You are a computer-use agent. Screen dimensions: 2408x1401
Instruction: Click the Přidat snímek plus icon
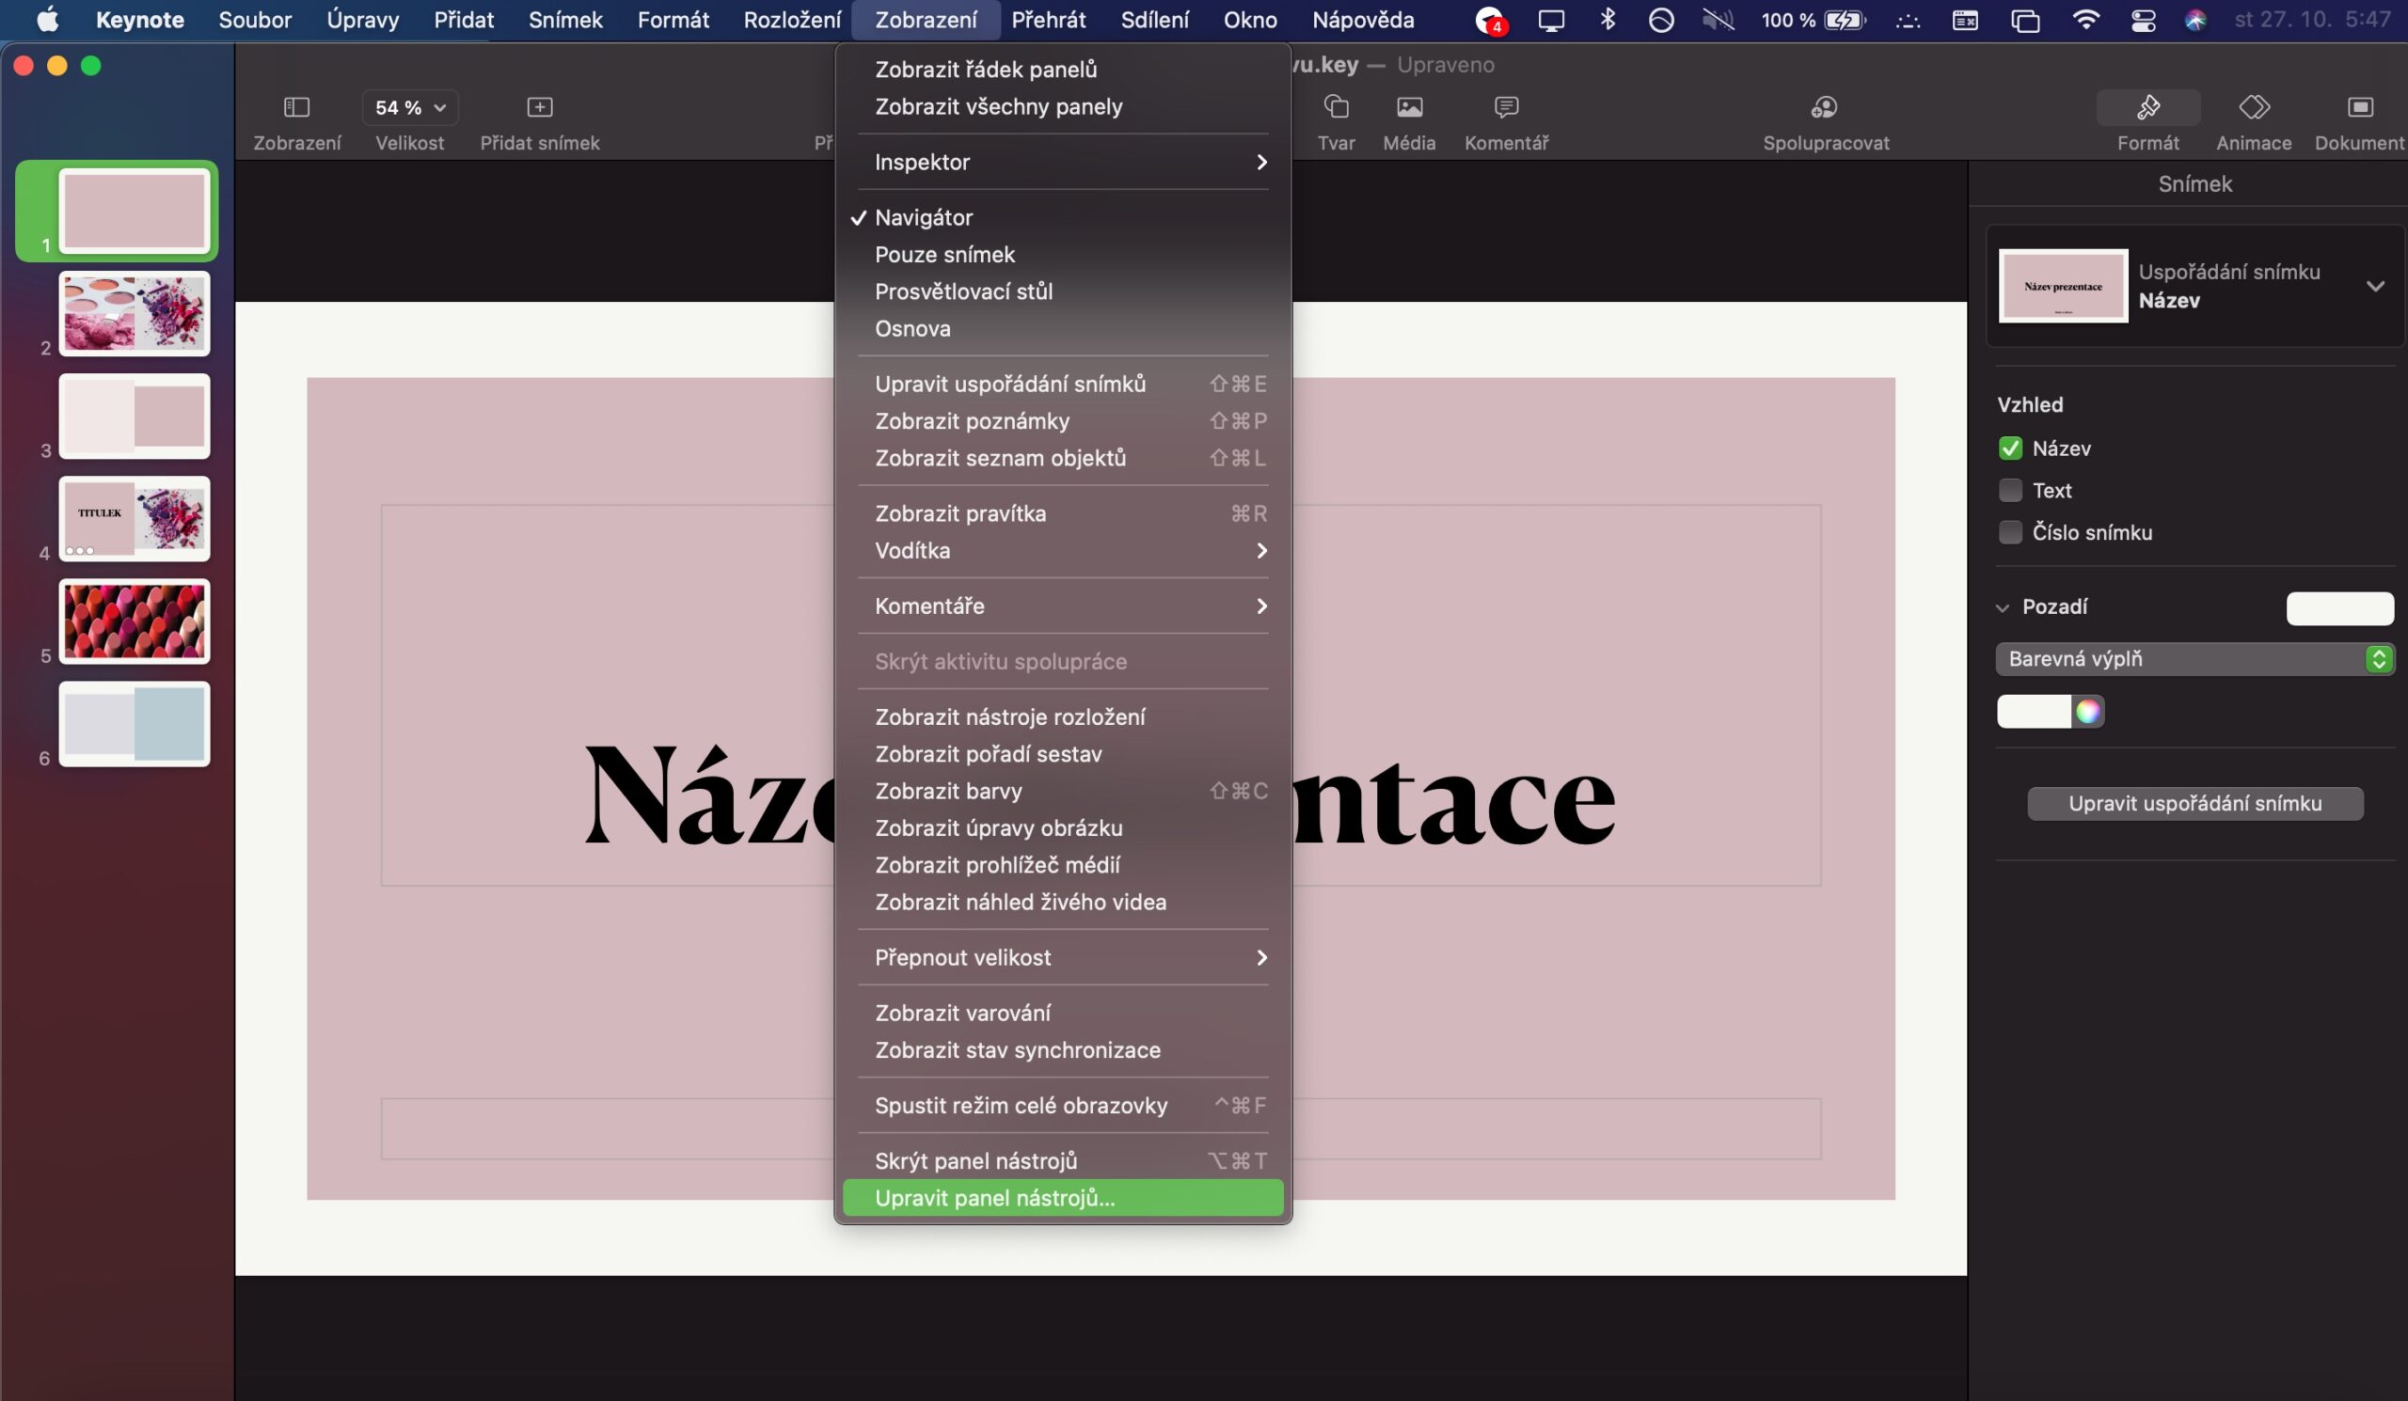[x=540, y=107]
